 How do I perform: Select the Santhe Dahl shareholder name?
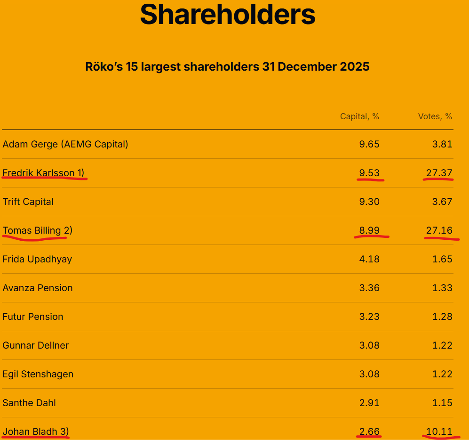tap(29, 403)
